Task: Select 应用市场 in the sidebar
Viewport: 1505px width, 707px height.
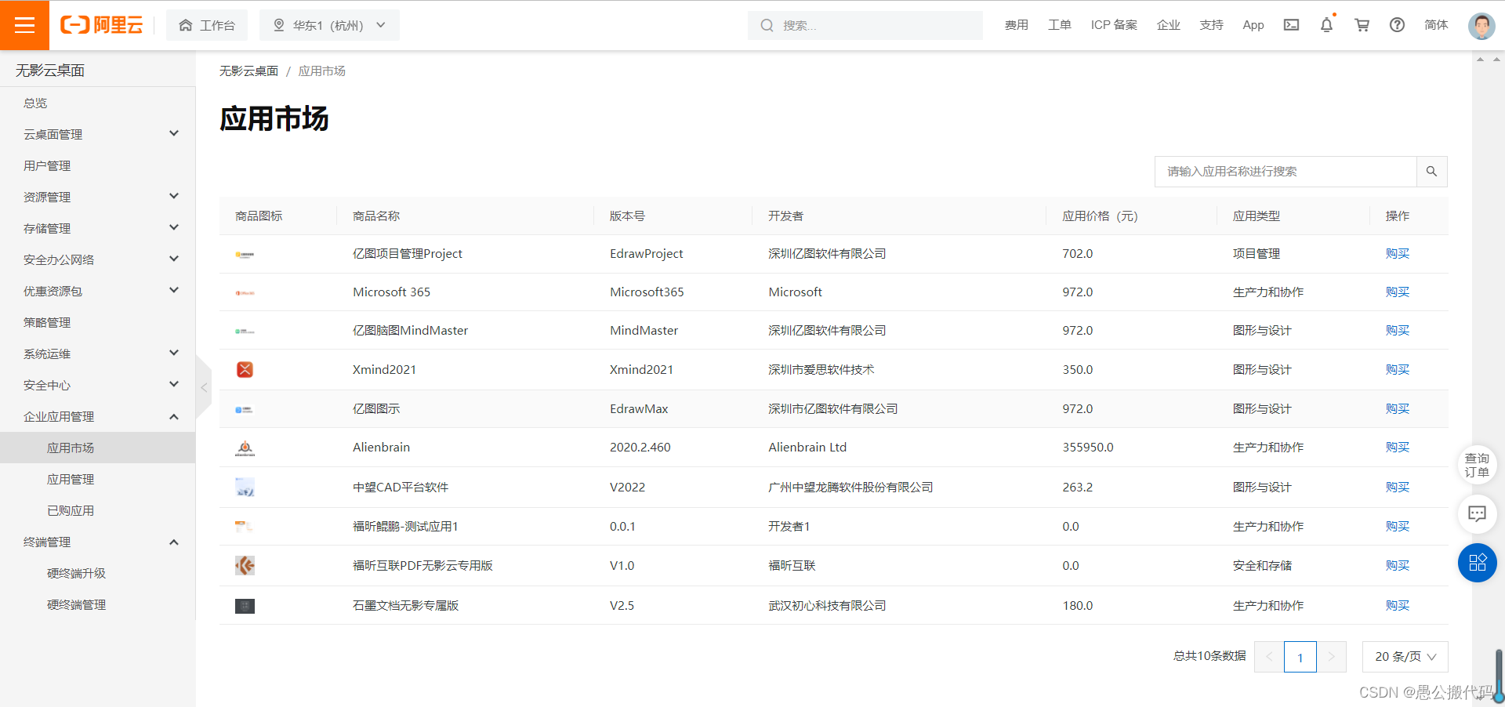Action: (98, 448)
